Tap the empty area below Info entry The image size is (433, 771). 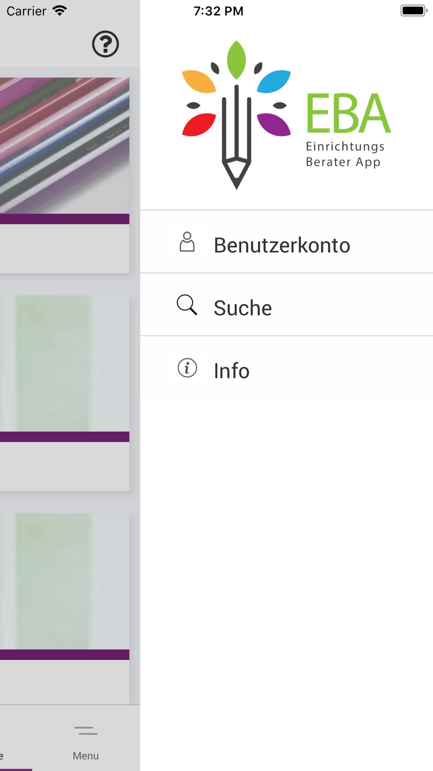point(287,581)
